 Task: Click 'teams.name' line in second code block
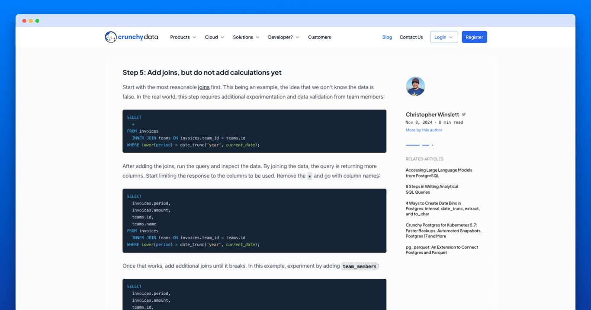(x=144, y=224)
